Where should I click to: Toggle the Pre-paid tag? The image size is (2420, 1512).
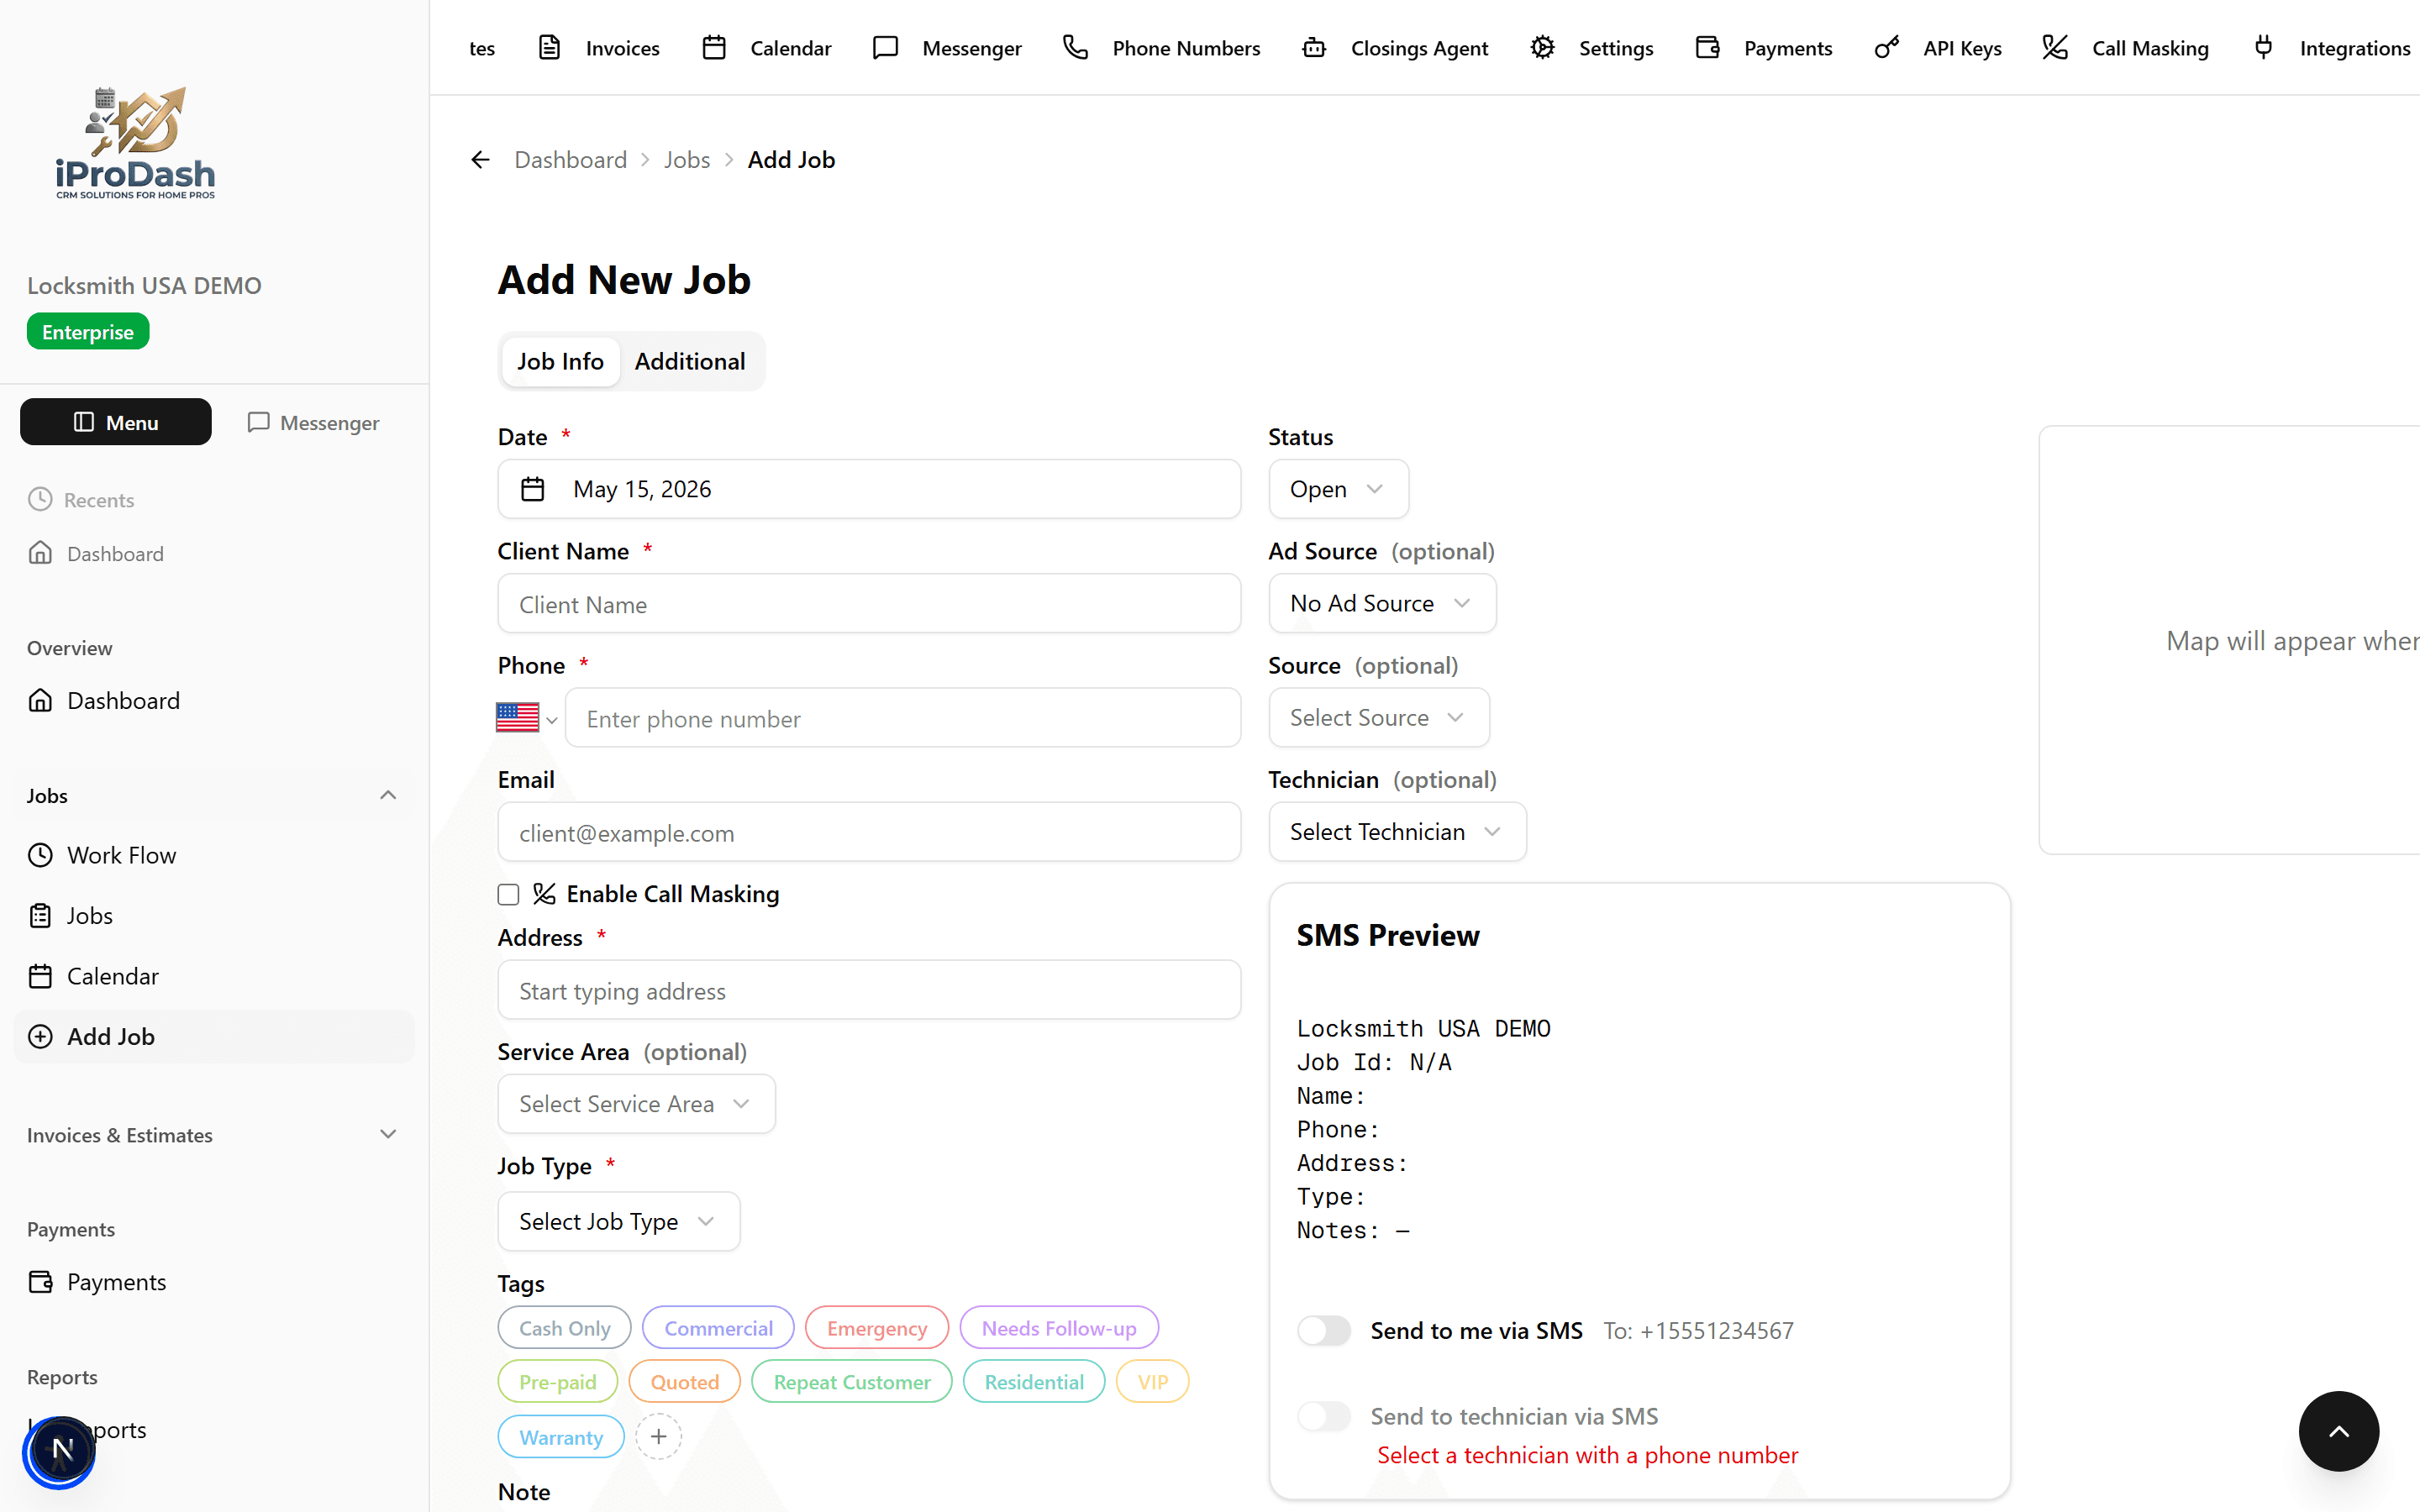point(558,1381)
